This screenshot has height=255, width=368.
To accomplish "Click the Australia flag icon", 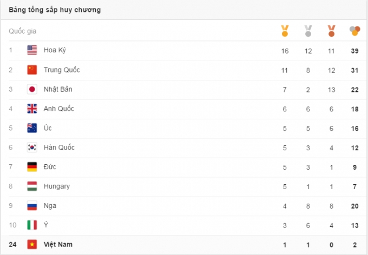I will [32, 128].
